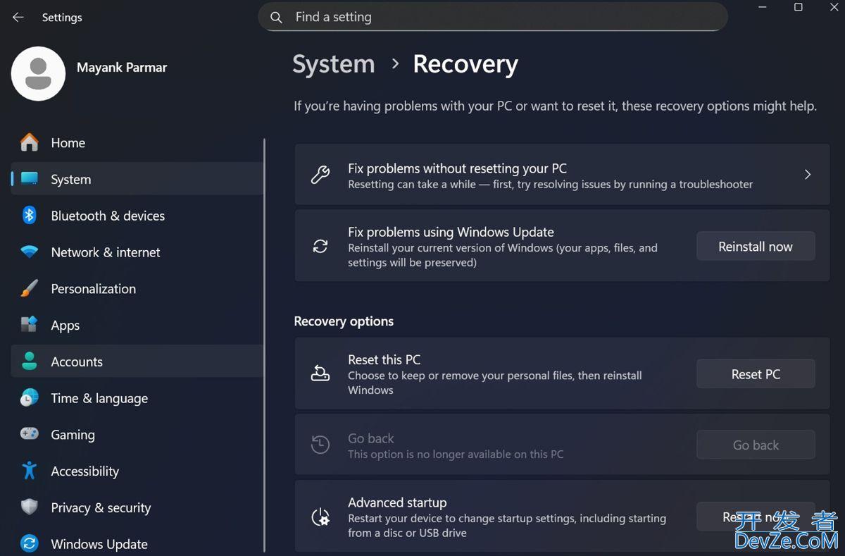The height and width of the screenshot is (556, 845).
Task: Click the Recovery page title
Action: click(465, 64)
